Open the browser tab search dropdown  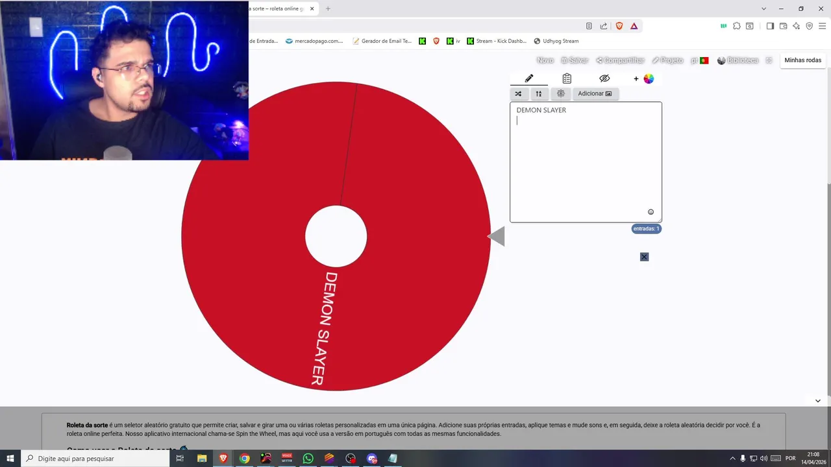point(763,8)
